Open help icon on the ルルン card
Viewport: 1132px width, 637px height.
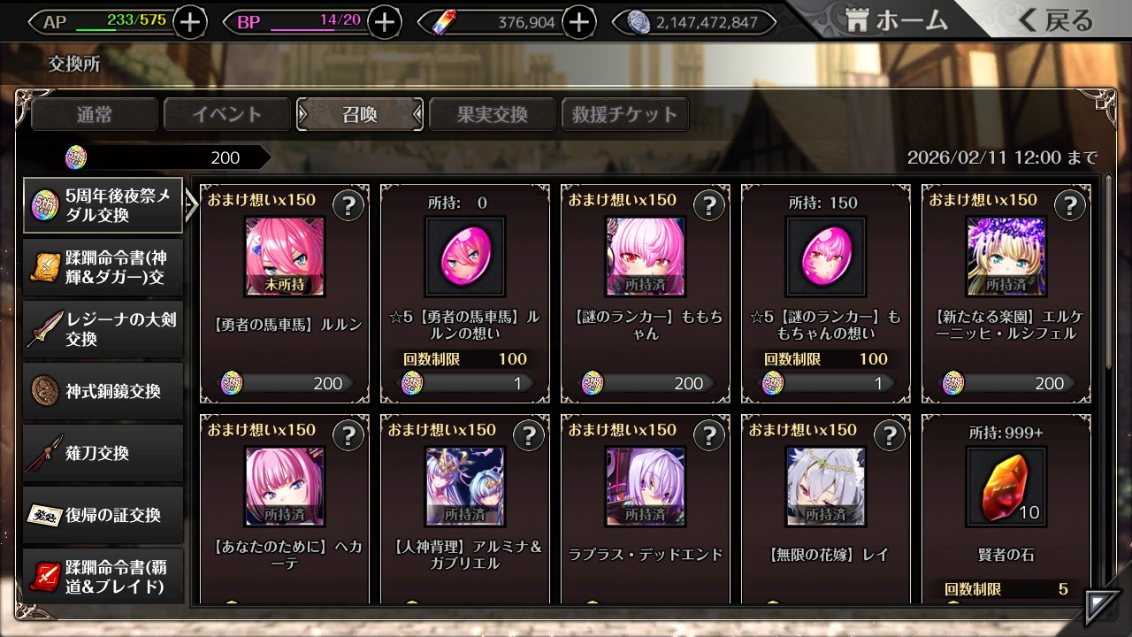pyautogui.click(x=348, y=206)
